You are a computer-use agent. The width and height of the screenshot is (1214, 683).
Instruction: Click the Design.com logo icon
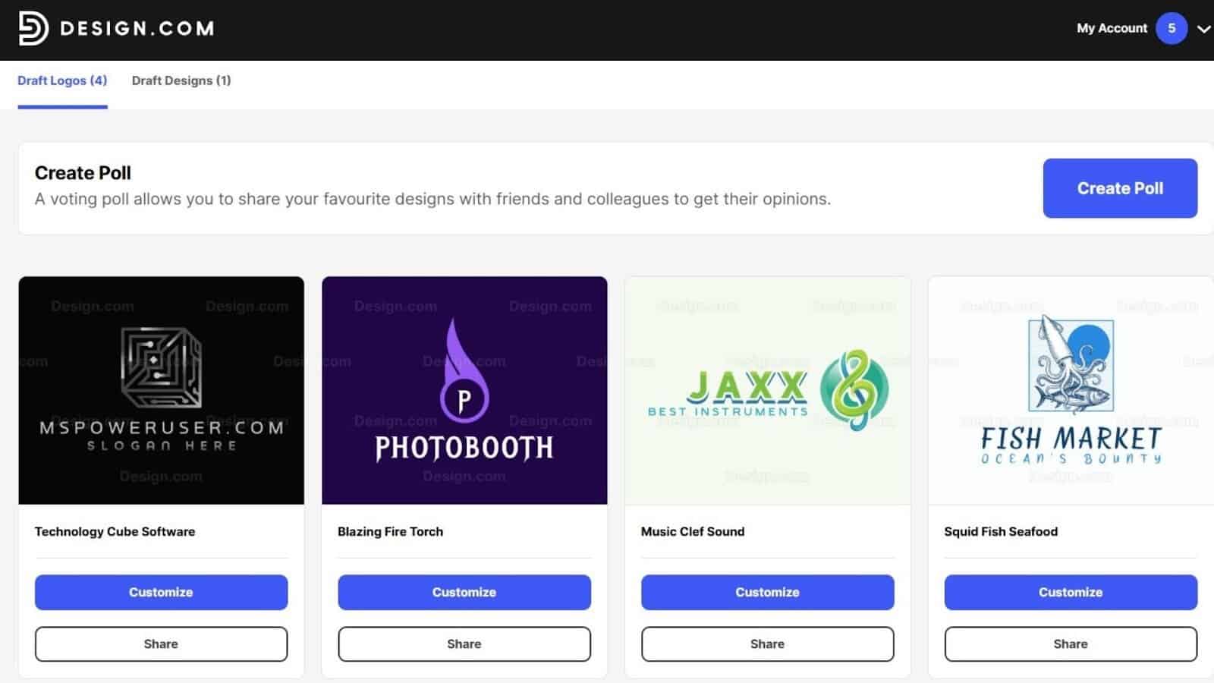tap(33, 29)
